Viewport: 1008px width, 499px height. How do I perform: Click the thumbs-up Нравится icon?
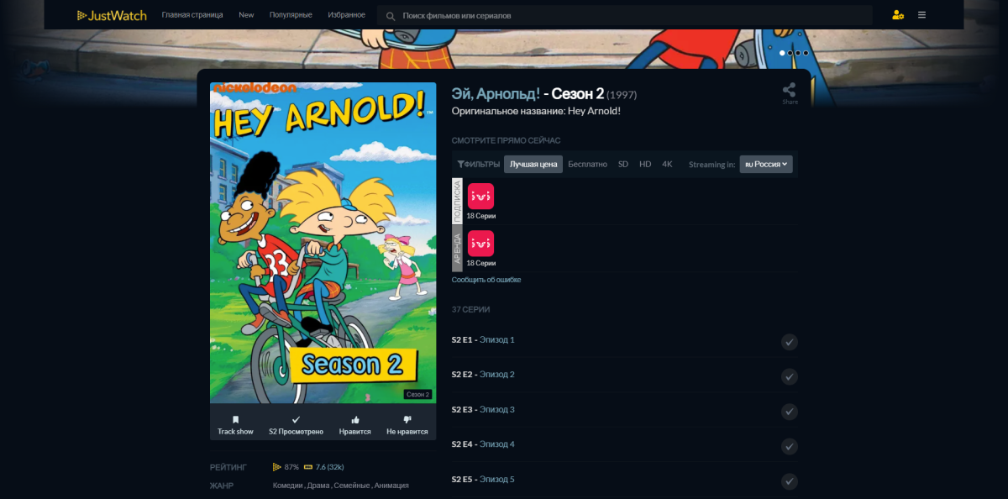pos(354,419)
